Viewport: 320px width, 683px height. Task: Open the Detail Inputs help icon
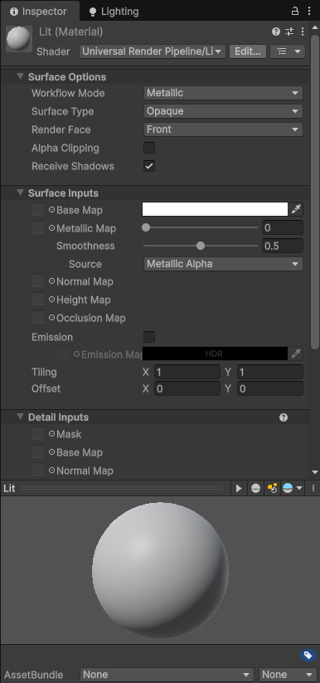tap(284, 417)
